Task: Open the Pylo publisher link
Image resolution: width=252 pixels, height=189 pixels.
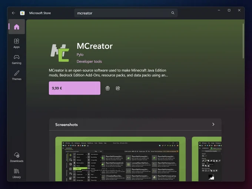Action: tap(80, 54)
